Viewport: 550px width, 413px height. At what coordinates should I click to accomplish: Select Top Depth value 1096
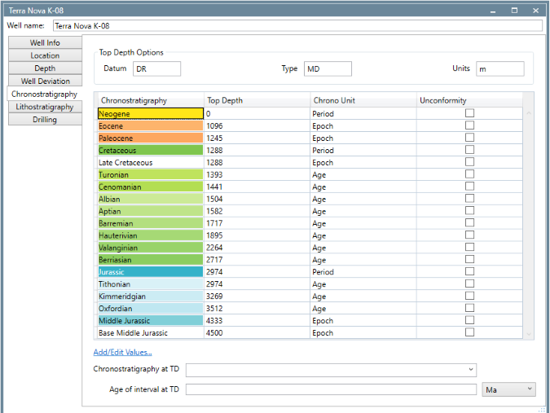[257, 126]
